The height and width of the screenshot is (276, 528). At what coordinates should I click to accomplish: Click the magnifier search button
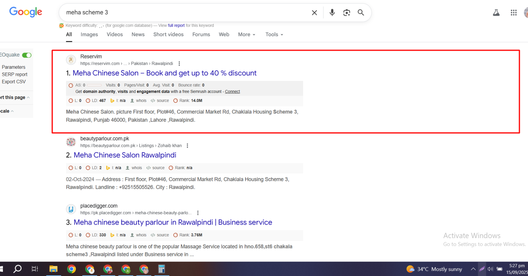[x=361, y=13]
